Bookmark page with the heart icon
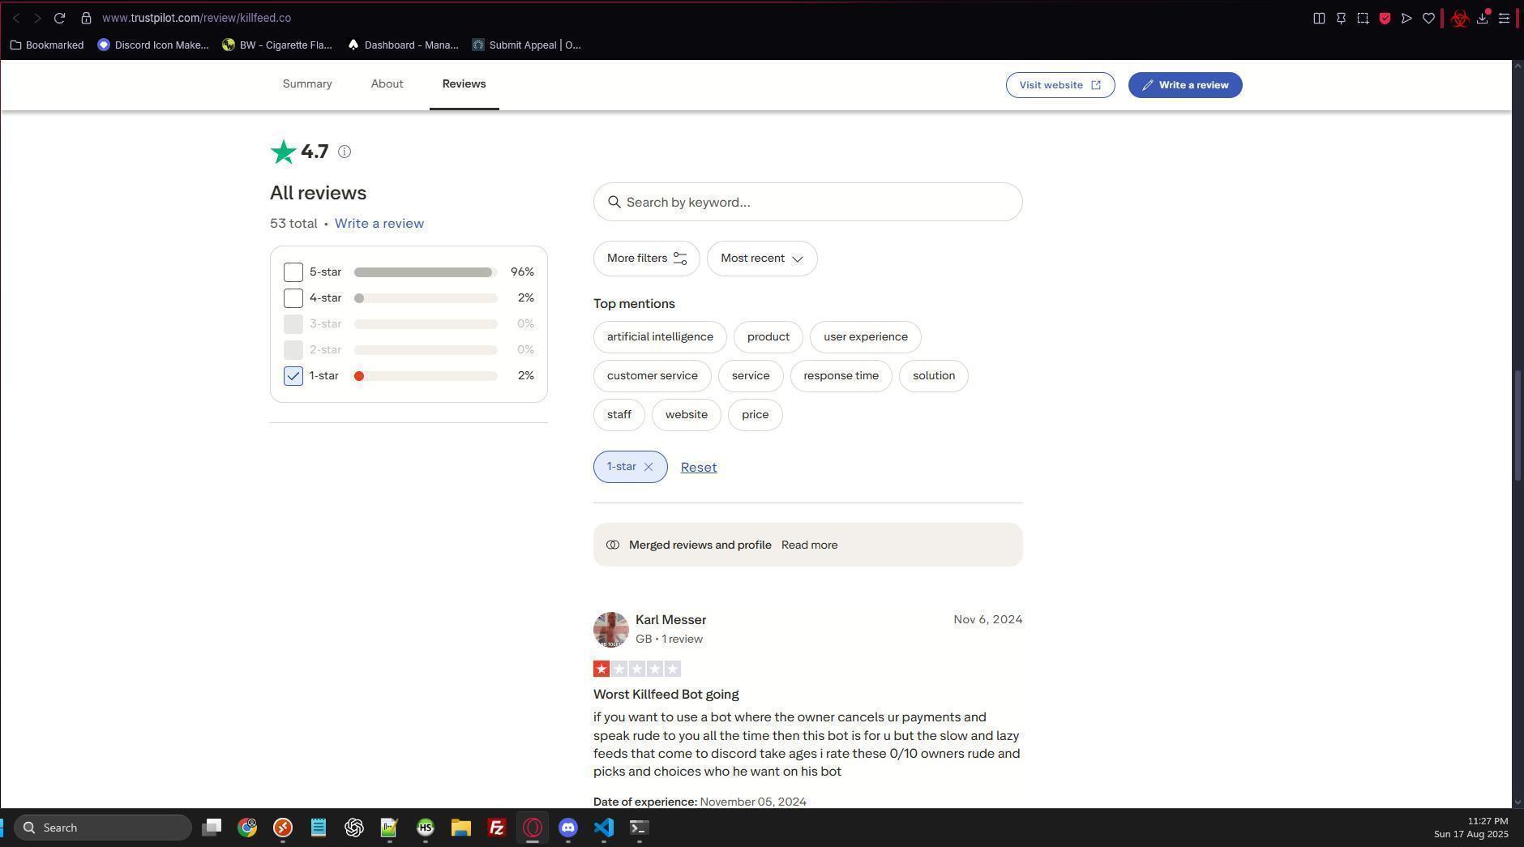The image size is (1524, 847). 1428,18
